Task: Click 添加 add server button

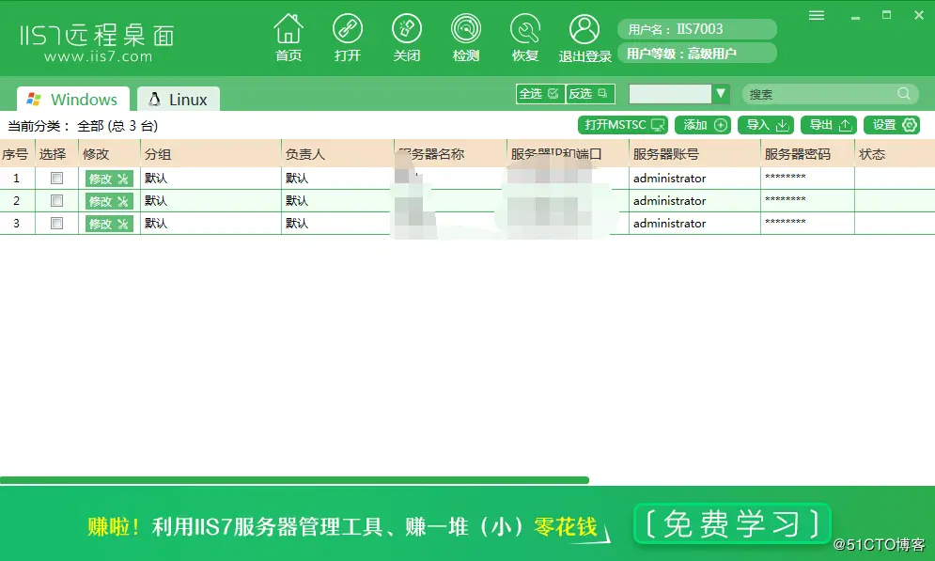Action: [x=703, y=125]
